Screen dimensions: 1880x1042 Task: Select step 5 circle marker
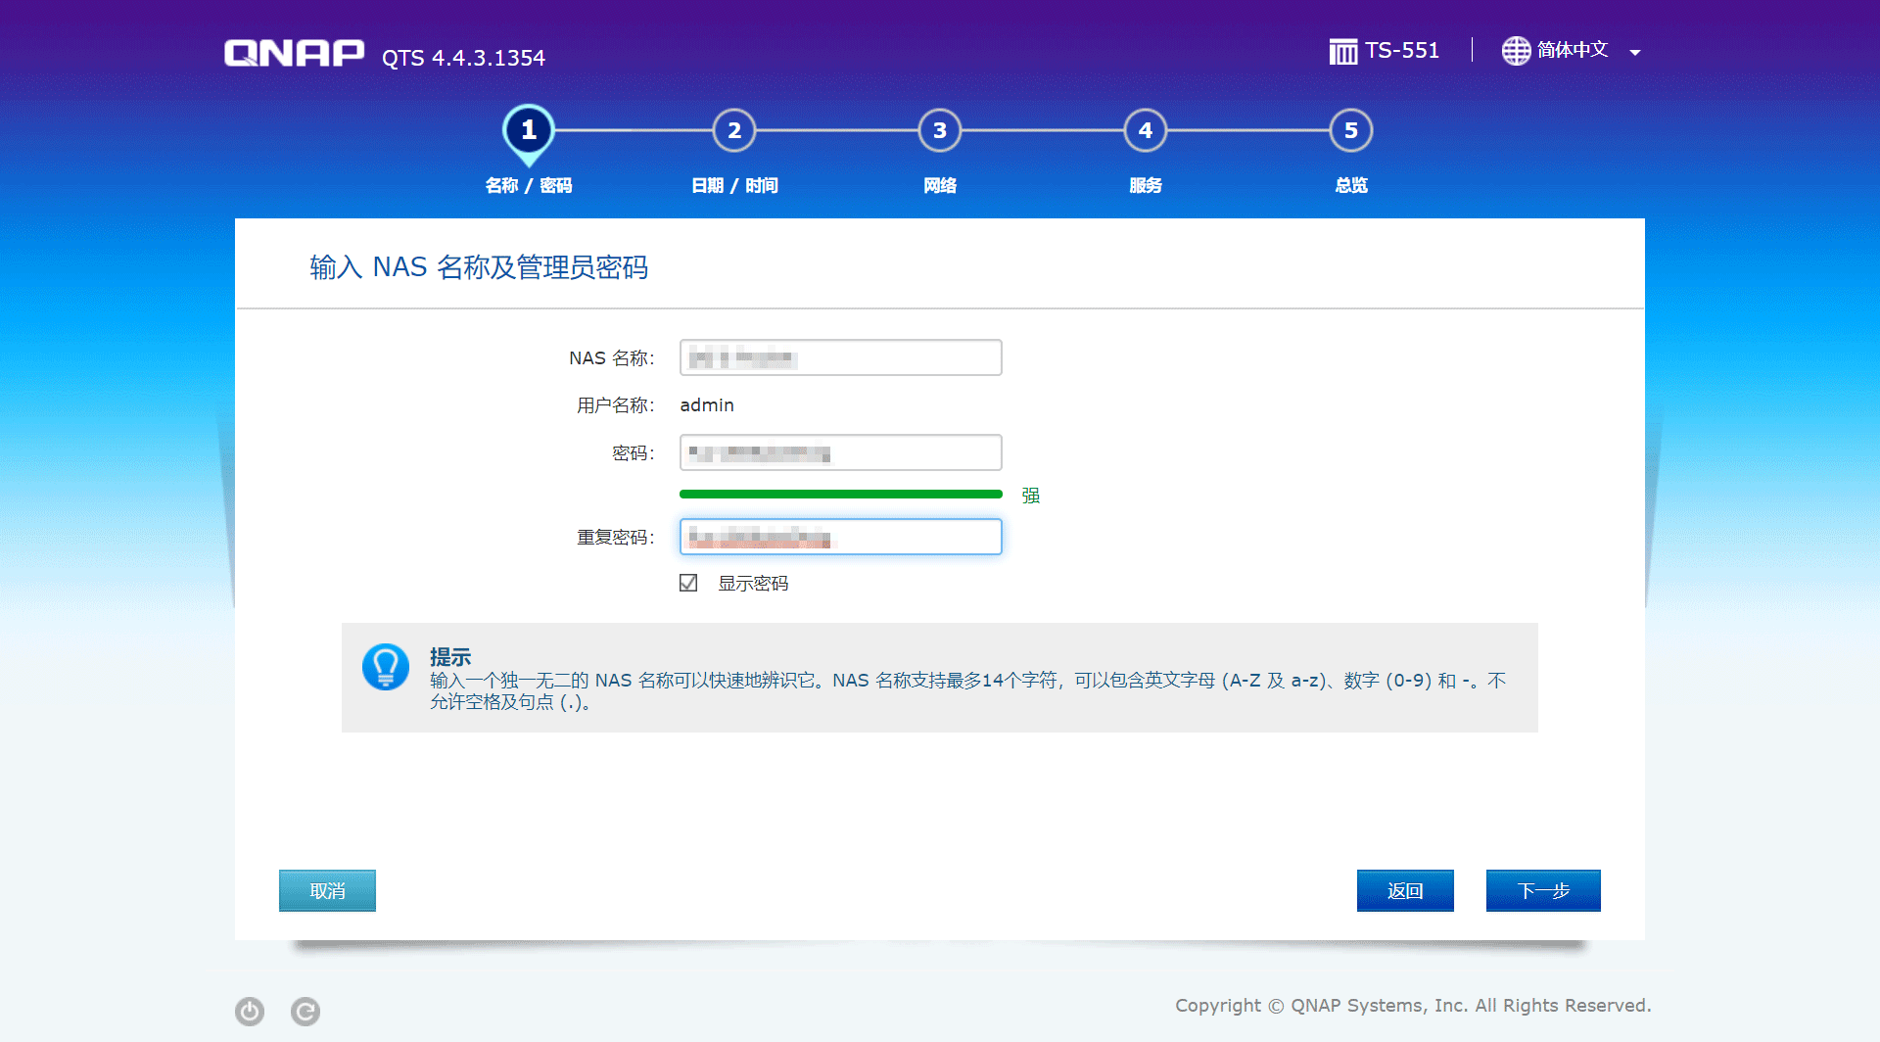coord(1351,130)
